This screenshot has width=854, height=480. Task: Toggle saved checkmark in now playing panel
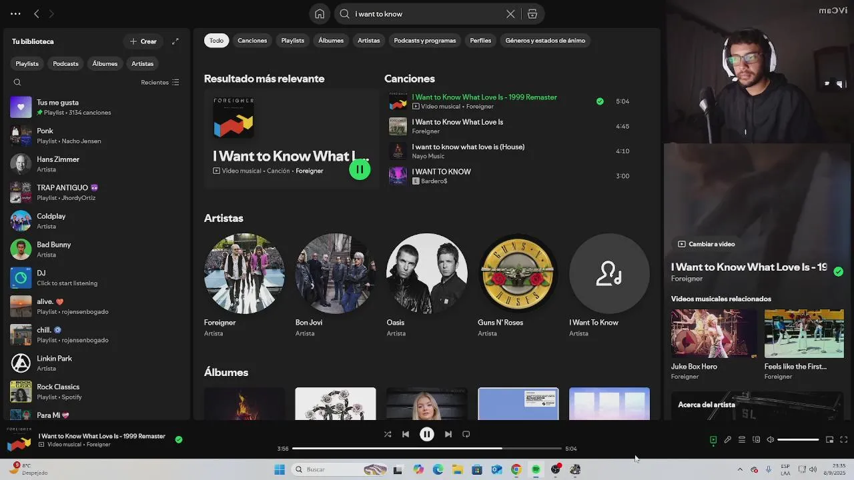(x=838, y=271)
